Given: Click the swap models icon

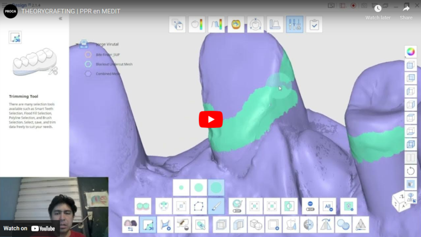Looking at the screenshot, I should tap(130, 224).
